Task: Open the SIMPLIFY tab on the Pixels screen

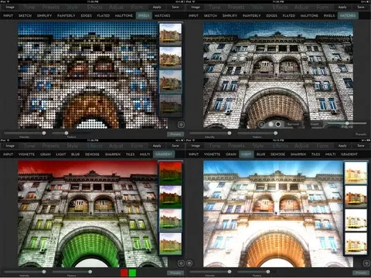Action: point(44,15)
